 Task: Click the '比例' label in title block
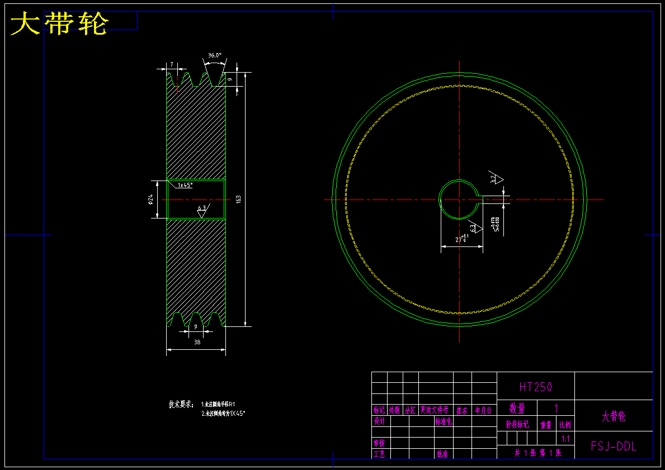click(x=565, y=425)
